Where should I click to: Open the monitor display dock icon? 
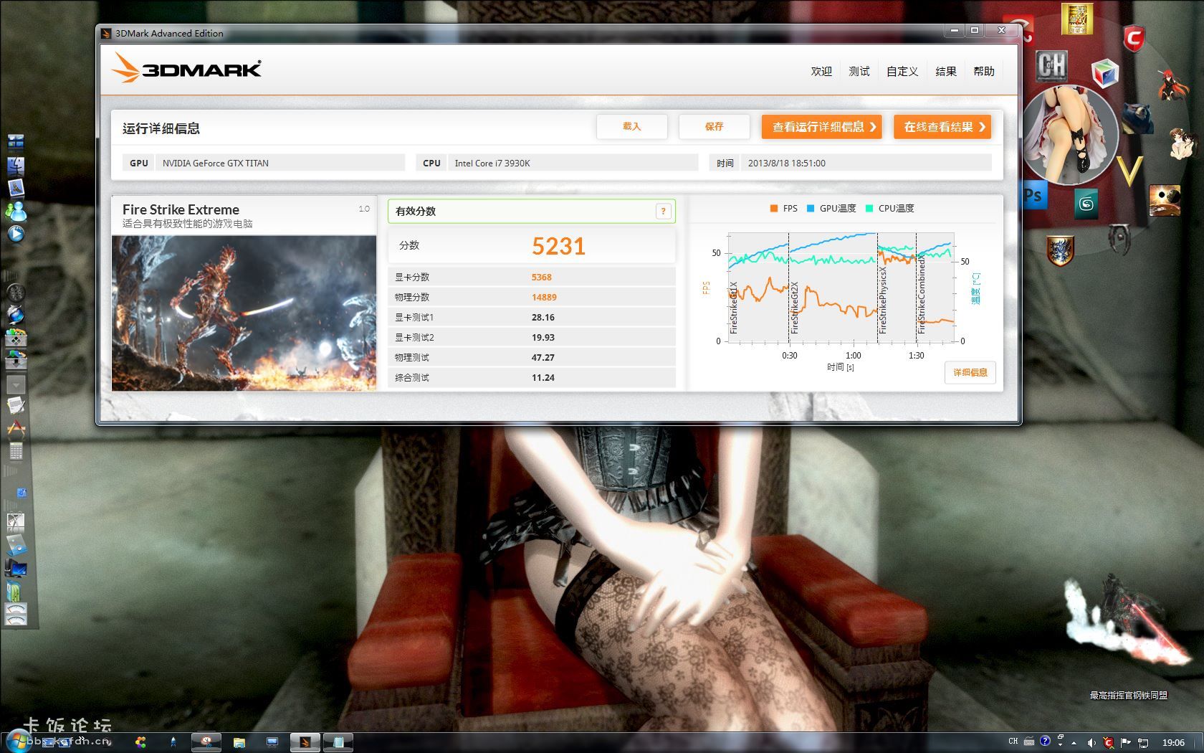[16, 569]
